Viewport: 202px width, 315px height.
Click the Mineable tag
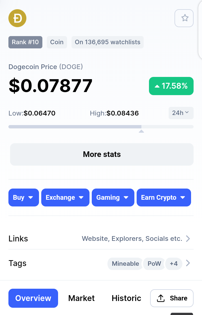coord(125,264)
